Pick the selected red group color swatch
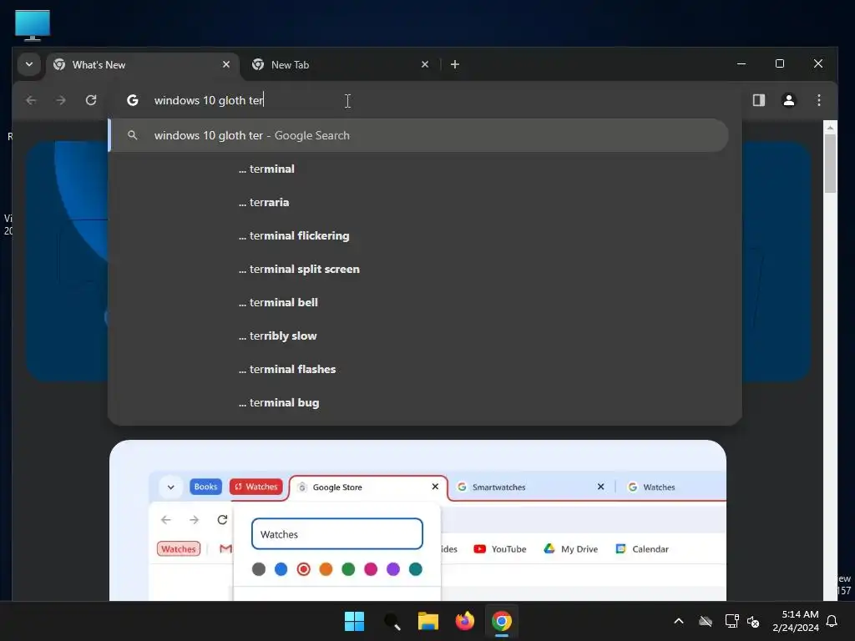 [304, 569]
